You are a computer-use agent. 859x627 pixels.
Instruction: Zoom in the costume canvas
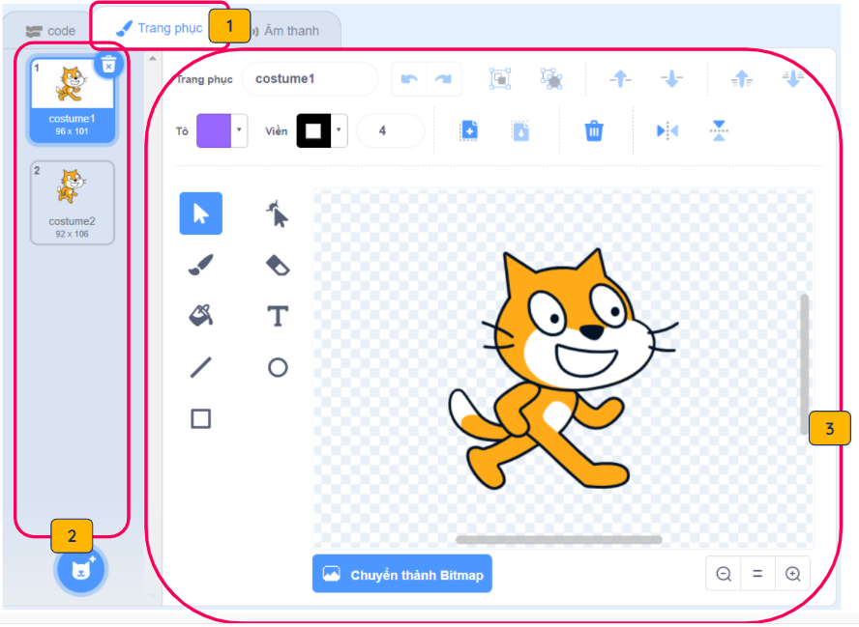point(792,574)
